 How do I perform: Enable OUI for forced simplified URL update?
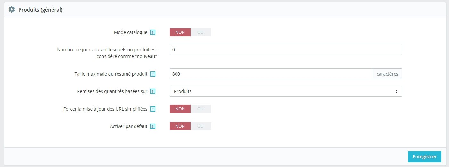[201, 109]
